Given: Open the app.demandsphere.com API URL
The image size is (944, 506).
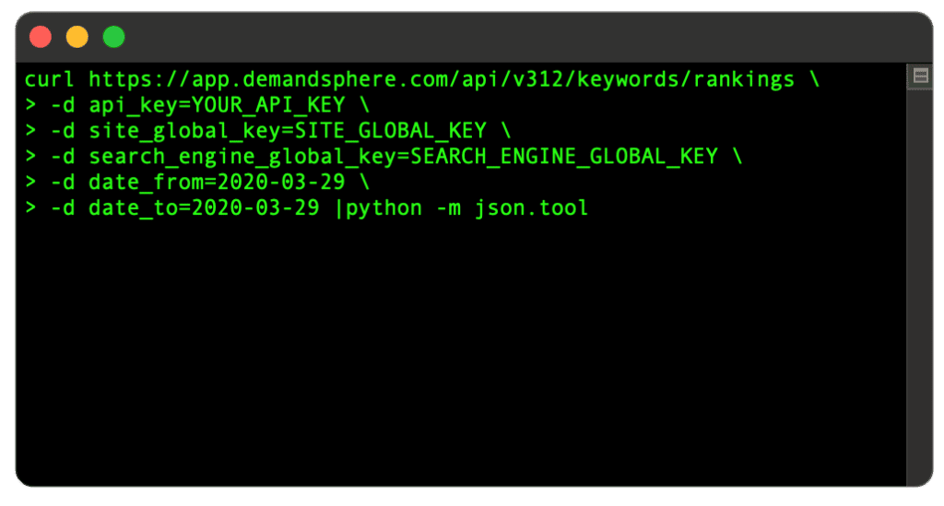Looking at the screenshot, I should pos(442,79).
